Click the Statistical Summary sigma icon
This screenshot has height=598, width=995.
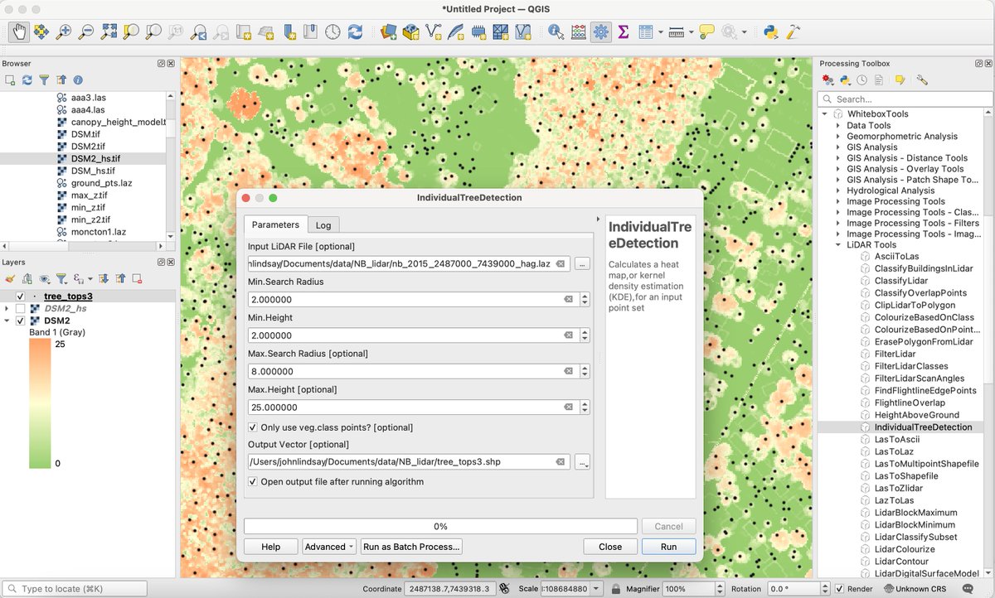click(624, 31)
